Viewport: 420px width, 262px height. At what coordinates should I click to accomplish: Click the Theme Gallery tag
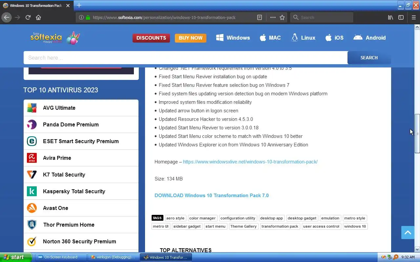tap(243, 226)
